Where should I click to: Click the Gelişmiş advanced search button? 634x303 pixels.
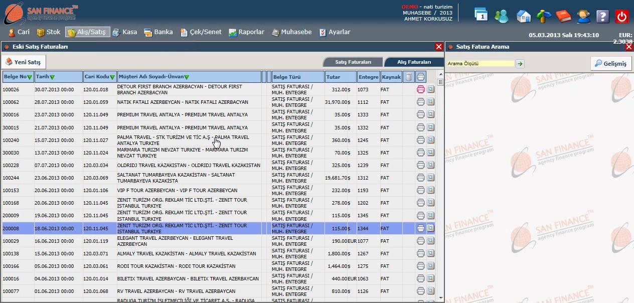click(x=610, y=64)
